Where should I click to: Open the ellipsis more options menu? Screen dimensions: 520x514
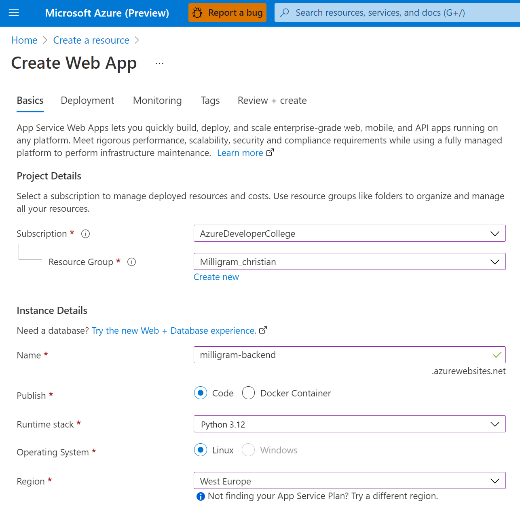point(160,63)
